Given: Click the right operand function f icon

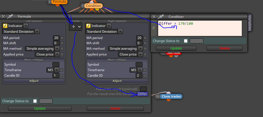Looking at the screenshot, I should click(x=88, y=26).
